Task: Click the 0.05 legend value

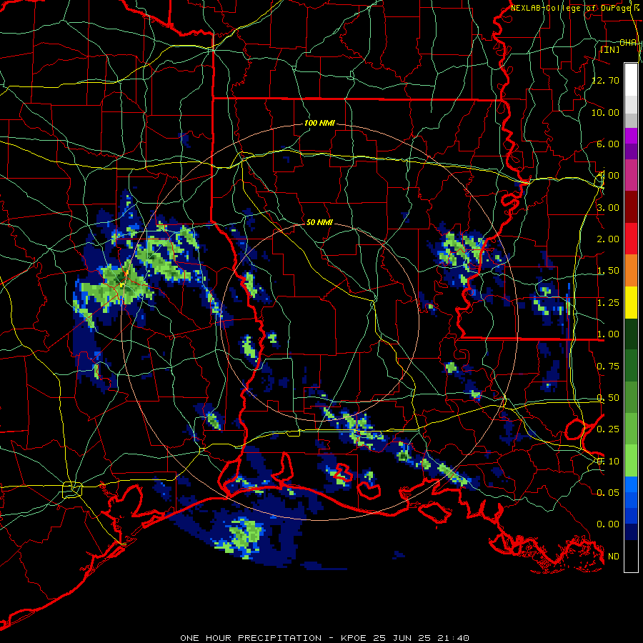Action: [608, 493]
